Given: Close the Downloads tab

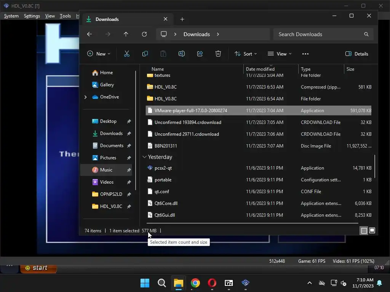Looking at the screenshot, I should (x=165, y=19).
